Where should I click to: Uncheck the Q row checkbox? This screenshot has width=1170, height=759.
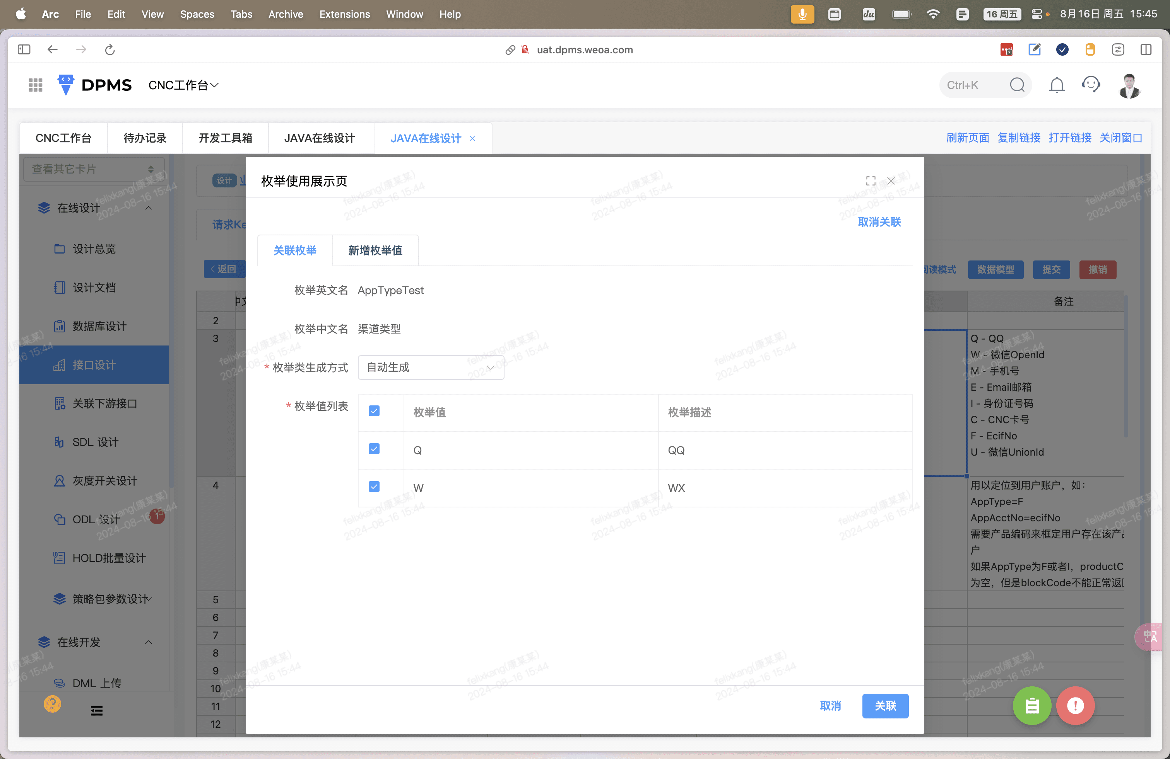(374, 449)
